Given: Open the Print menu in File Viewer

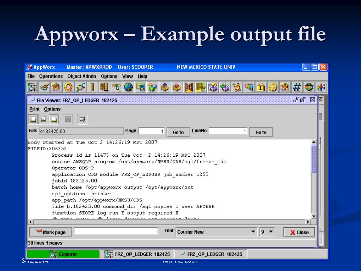Looking at the screenshot, I should pyautogui.click(x=34, y=109).
